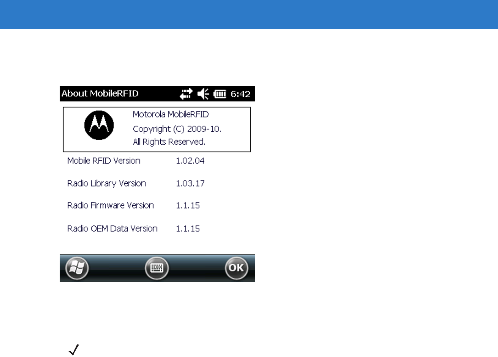Image resolution: width=498 pixels, height=357 pixels.
Task: Tap the speaker volume icon
Action: point(203,94)
